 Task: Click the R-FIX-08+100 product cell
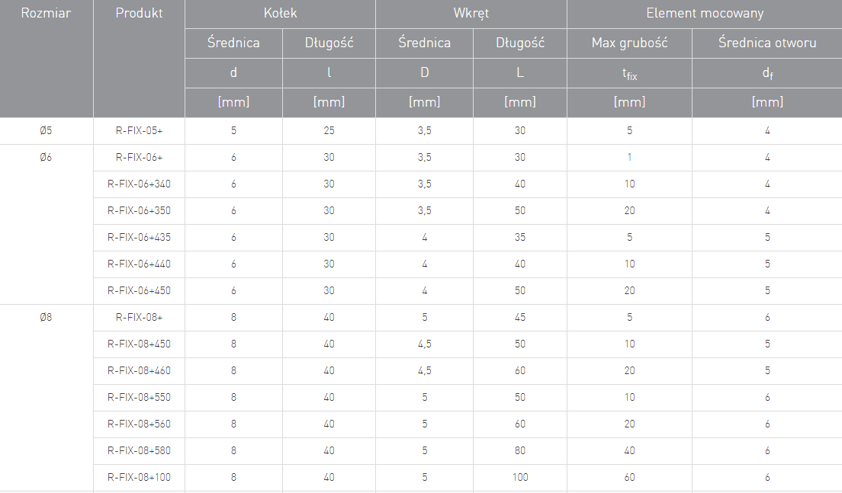click(139, 478)
